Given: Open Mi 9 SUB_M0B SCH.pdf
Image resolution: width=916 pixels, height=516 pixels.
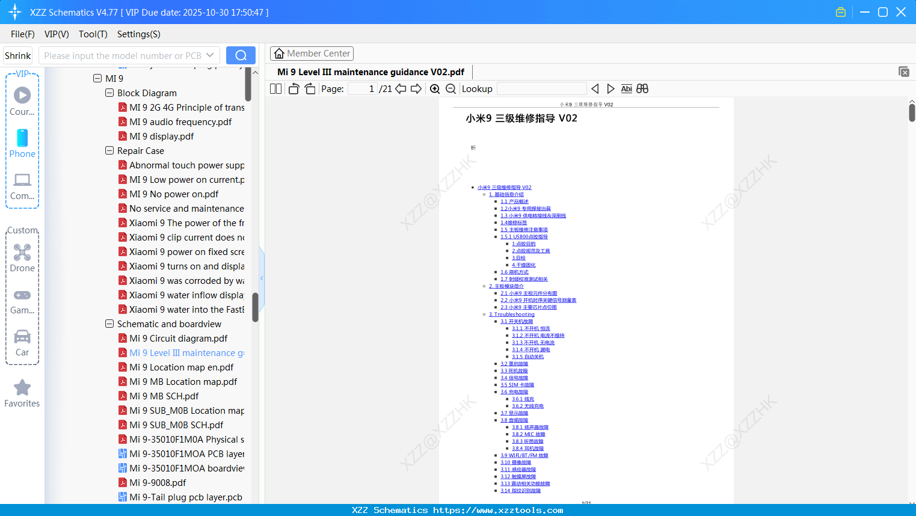Looking at the screenshot, I should (176, 425).
